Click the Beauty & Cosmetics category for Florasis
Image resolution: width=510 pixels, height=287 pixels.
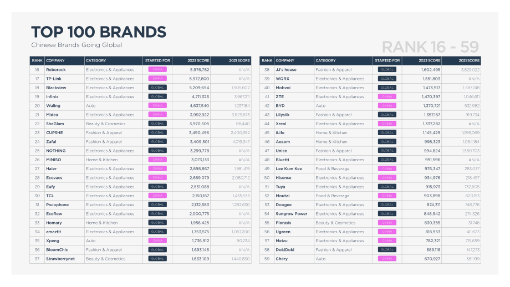tap(335, 223)
